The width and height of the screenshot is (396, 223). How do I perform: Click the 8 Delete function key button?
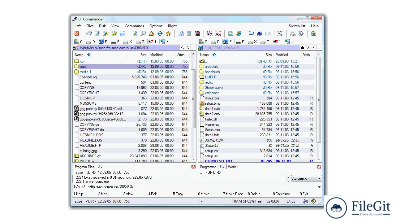[254, 194]
